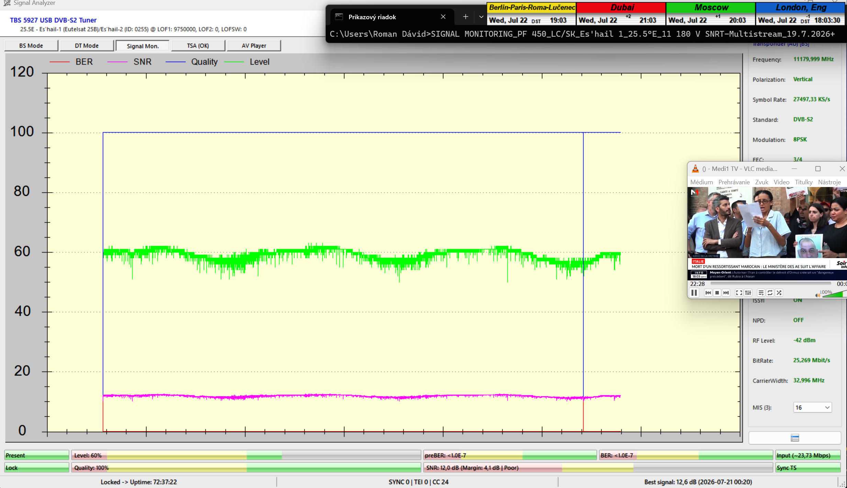
Task: Click Signal Analyzer title bar icon
Action: pos(7,3)
